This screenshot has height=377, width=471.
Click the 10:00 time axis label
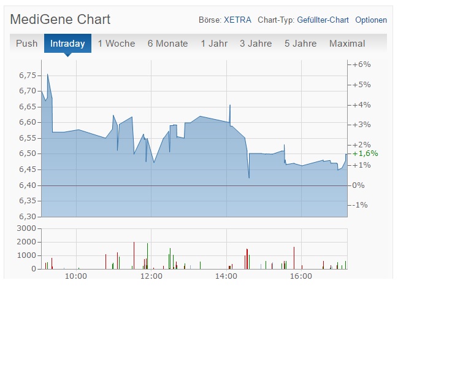(76, 276)
